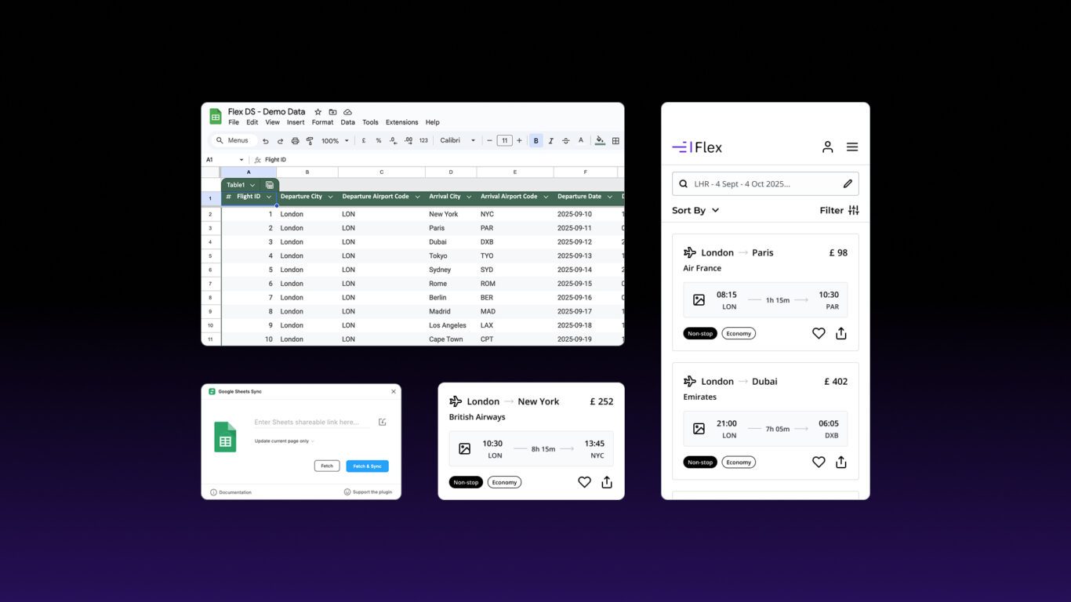Click the print icon in Sheets toolbar
Screen dimensions: 1071x602
[295, 141]
